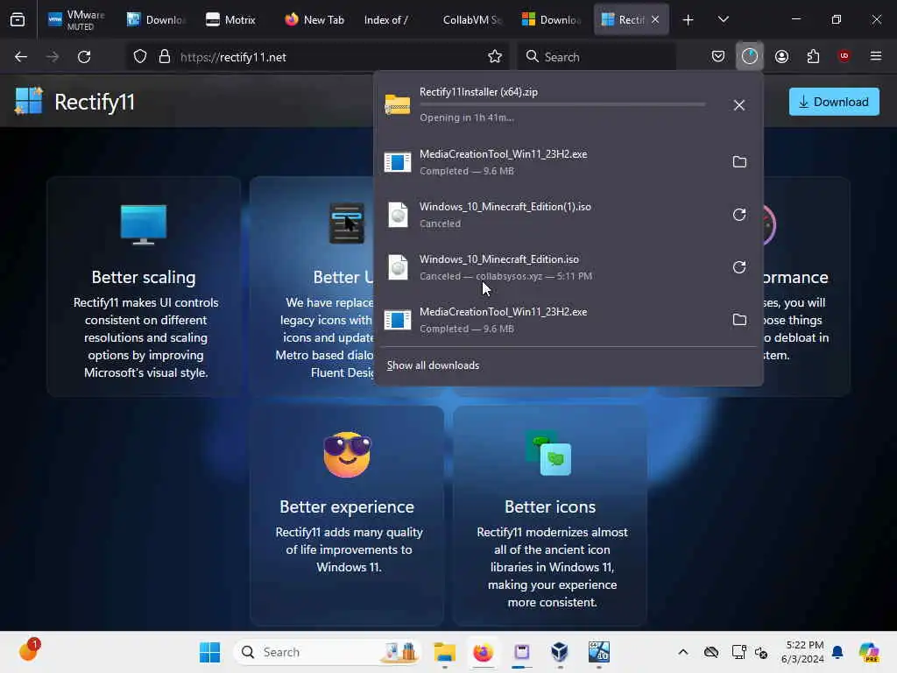This screenshot has height=673, width=897.
Task: Click the Better experience sunglasses emoji
Action: (347, 455)
